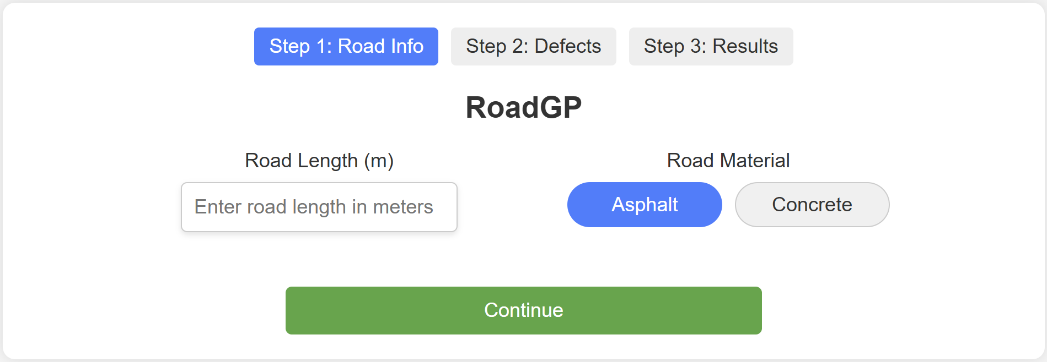Click the Road Length (m) label
Viewport: 1047px width, 362px height.
(319, 161)
